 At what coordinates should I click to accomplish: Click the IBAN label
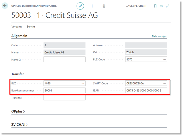96,90
